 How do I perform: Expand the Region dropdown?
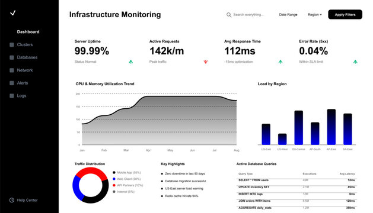(314, 15)
